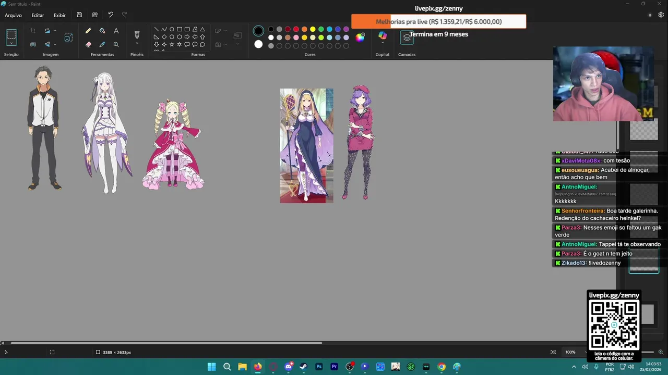Viewport: 668px width, 375px height.
Task: Select secondary color white circle
Action: tap(258, 44)
